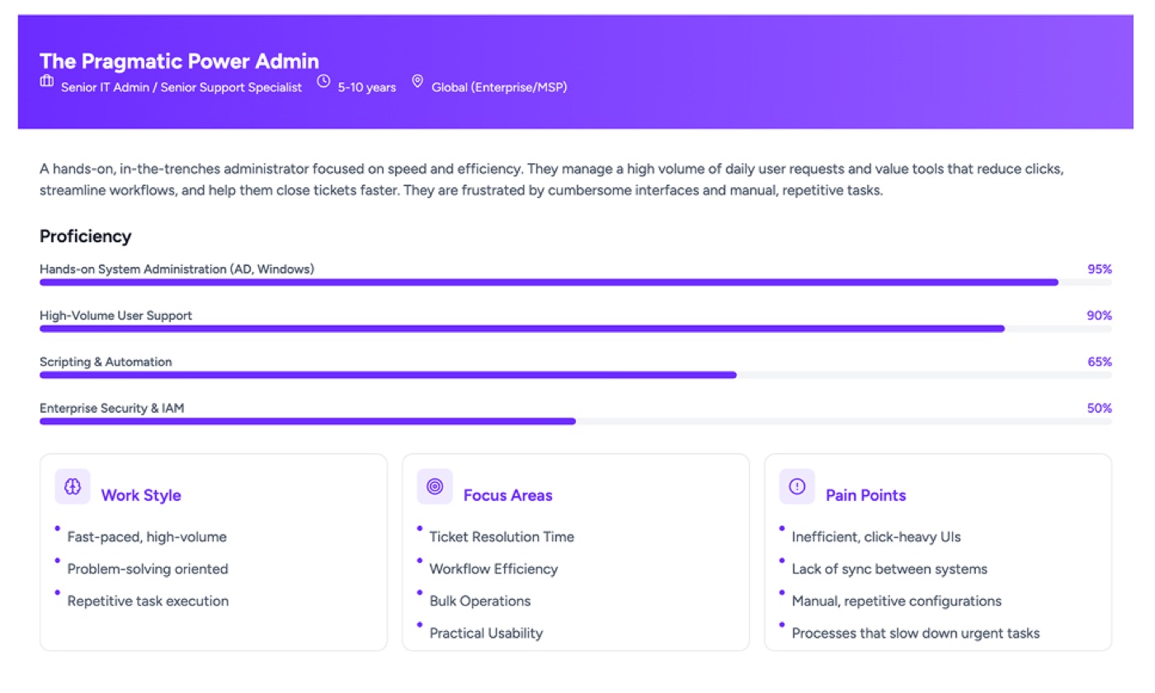Click the location pin icon before Global
This screenshot has height=693, width=1155.
417,82
